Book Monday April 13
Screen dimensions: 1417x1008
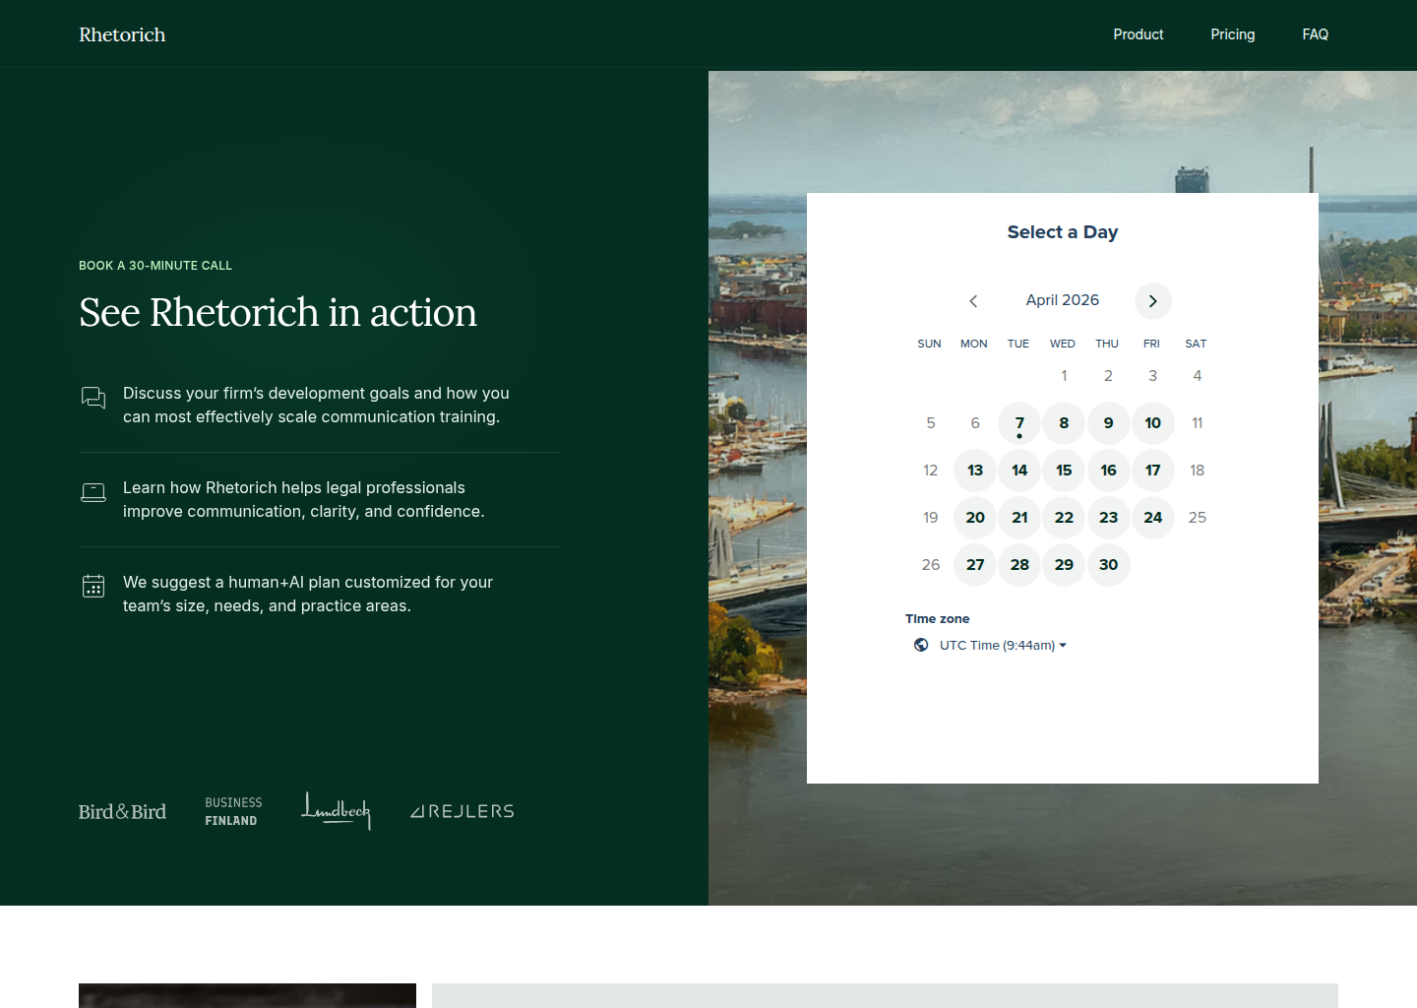click(975, 471)
